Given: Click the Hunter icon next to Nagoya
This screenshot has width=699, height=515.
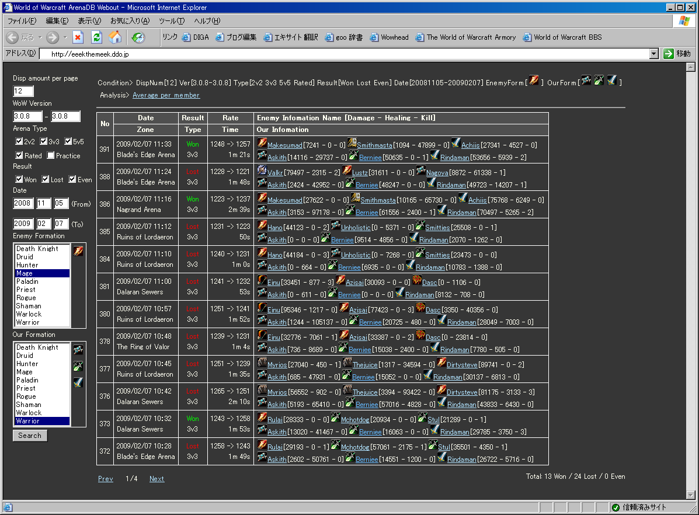Looking at the screenshot, I should tap(421, 170).
